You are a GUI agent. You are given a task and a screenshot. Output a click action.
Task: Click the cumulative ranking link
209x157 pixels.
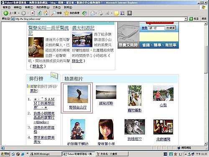click(x=34, y=91)
